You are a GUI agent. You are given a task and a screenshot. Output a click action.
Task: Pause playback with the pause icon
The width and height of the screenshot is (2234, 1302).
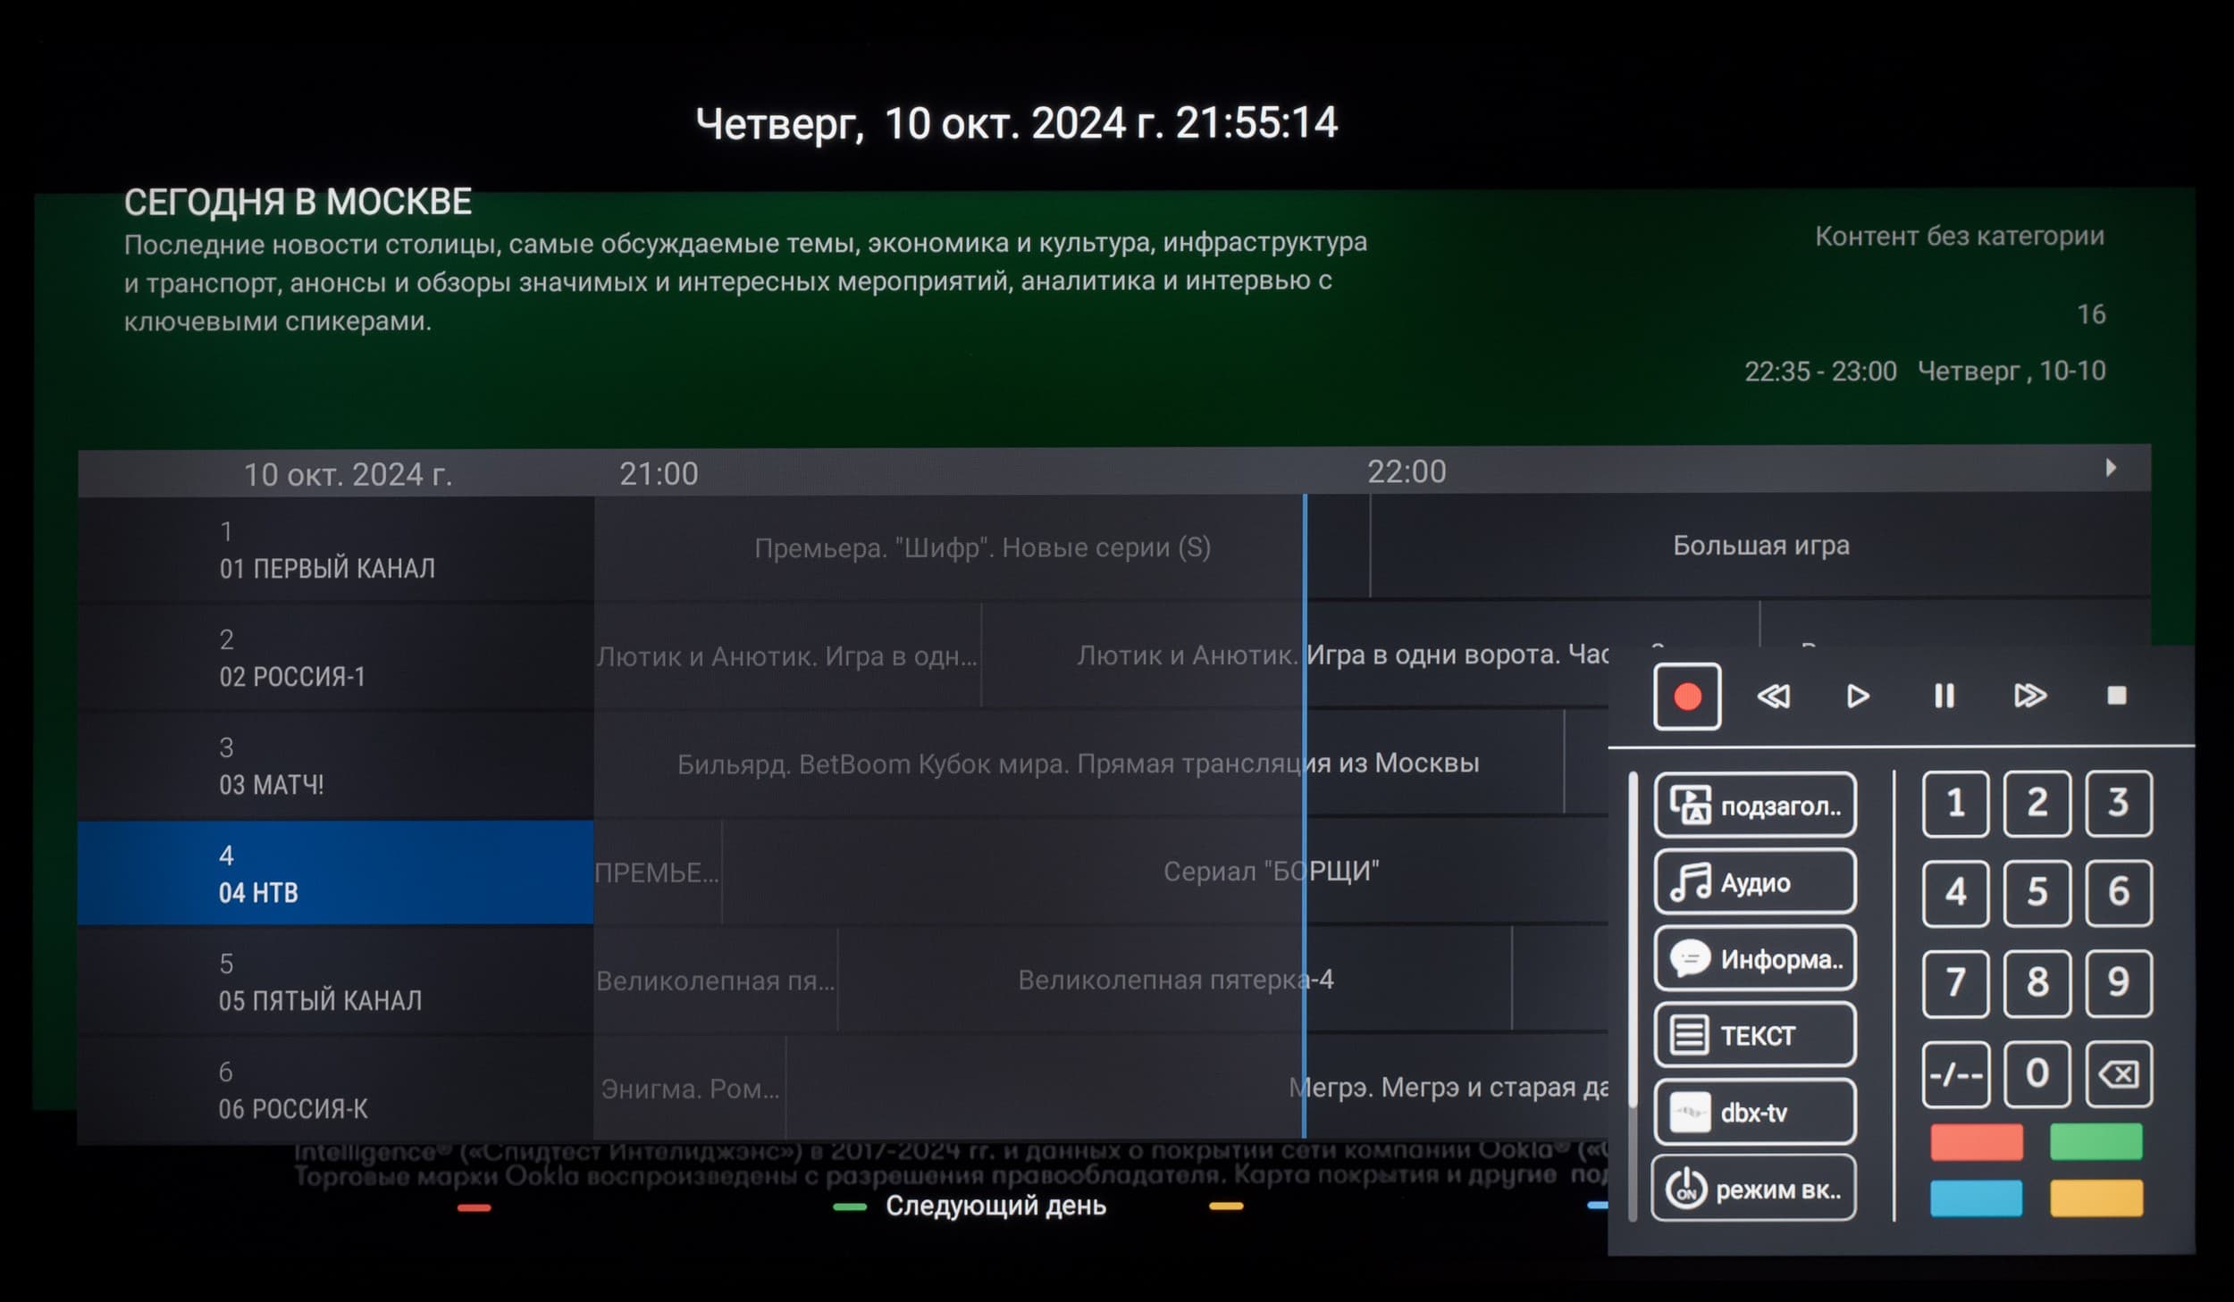pyautogui.click(x=1944, y=696)
